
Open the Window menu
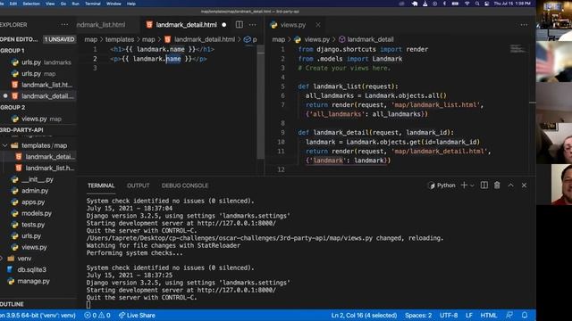[114, 4]
